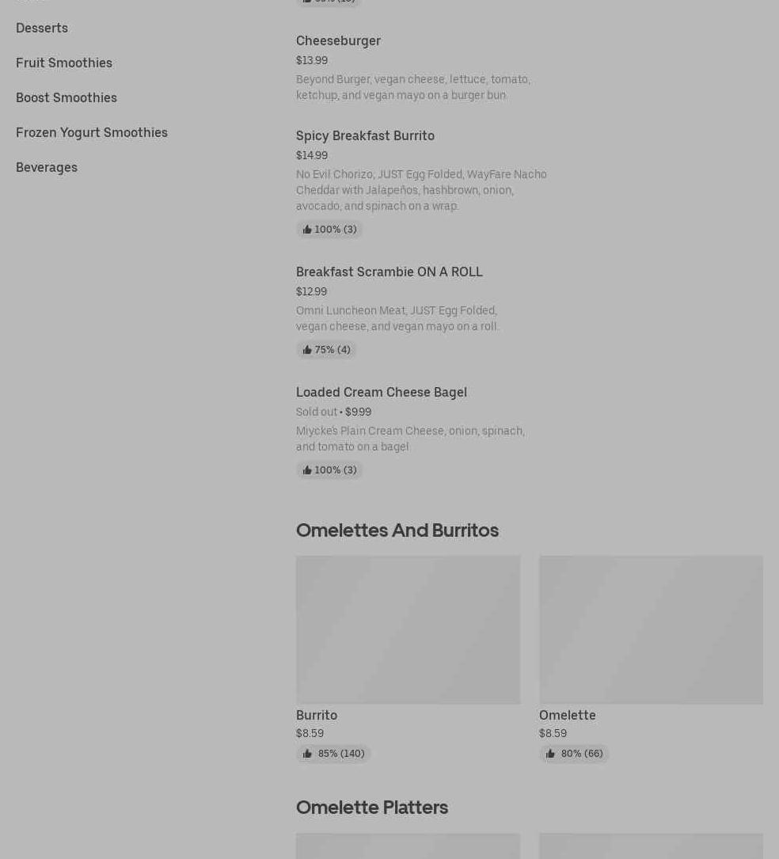Click thumbs-up icon under Spicy Breakfast Burrito

307,230
